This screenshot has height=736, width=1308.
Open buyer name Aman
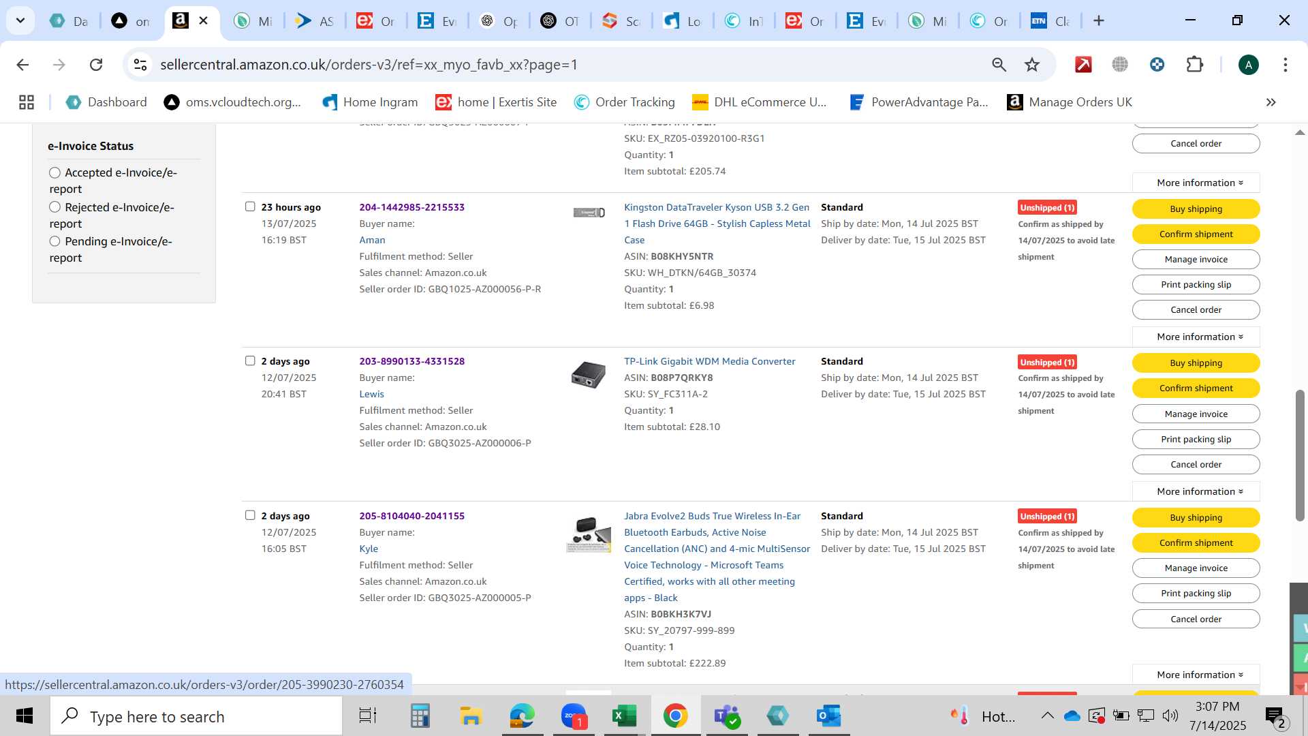(372, 240)
